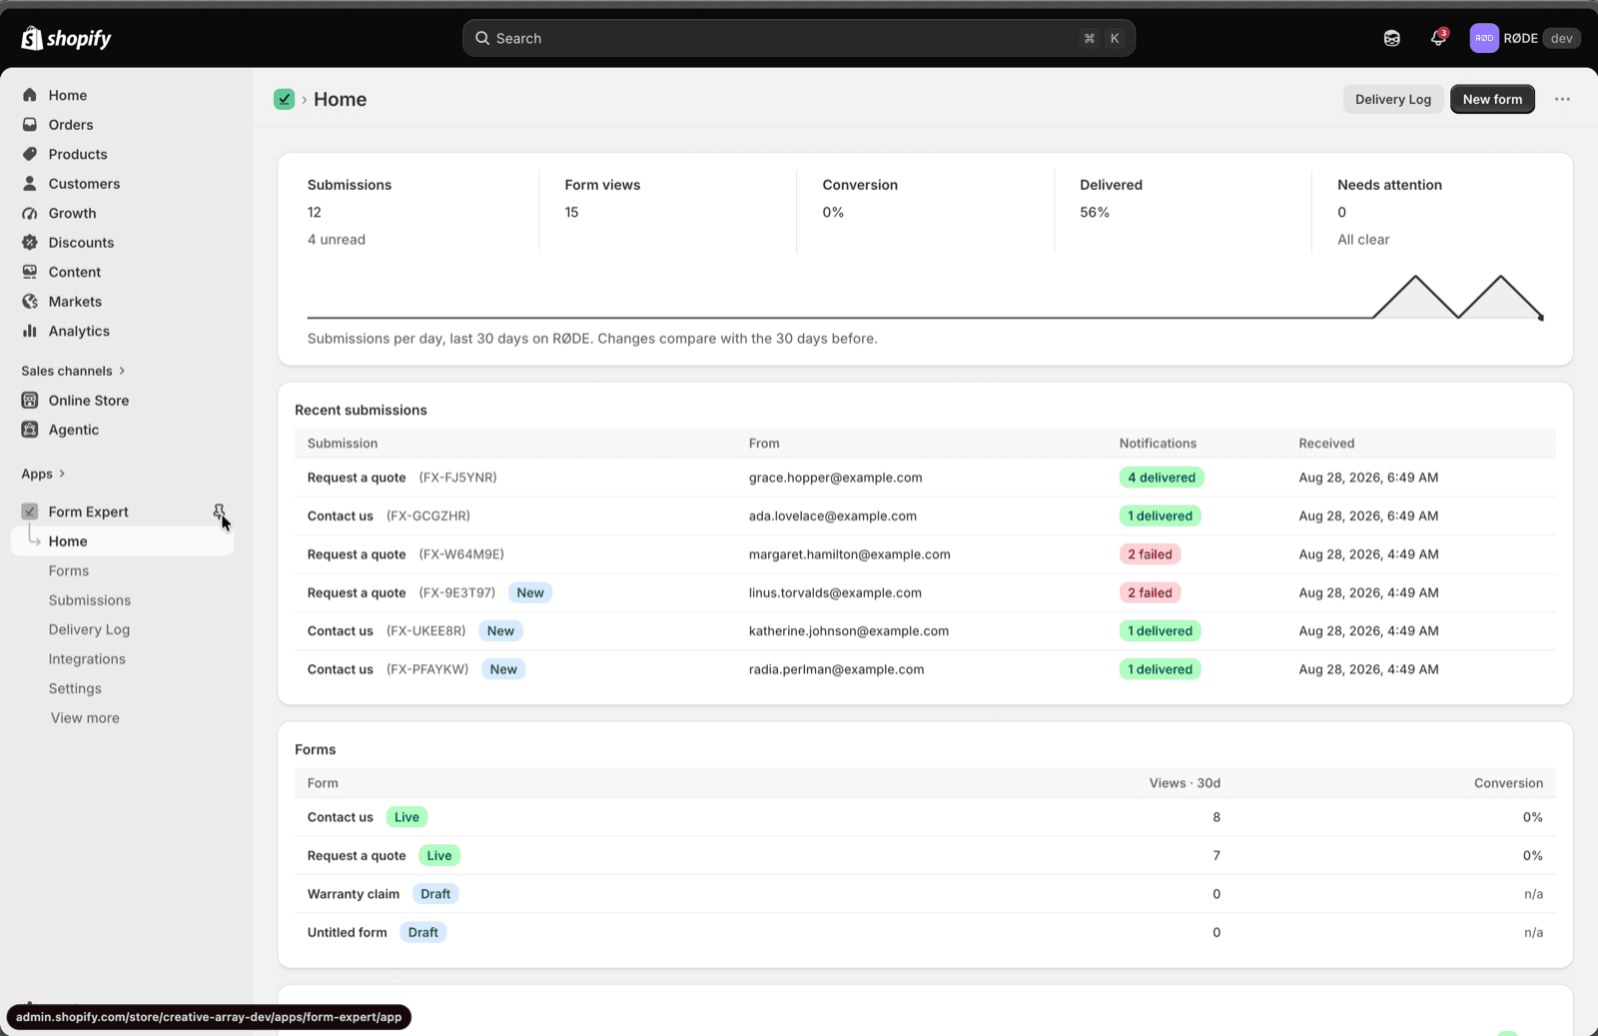Click the Delivery Log button in header
This screenshot has width=1598, height=1036.
tap(1392, 99)
